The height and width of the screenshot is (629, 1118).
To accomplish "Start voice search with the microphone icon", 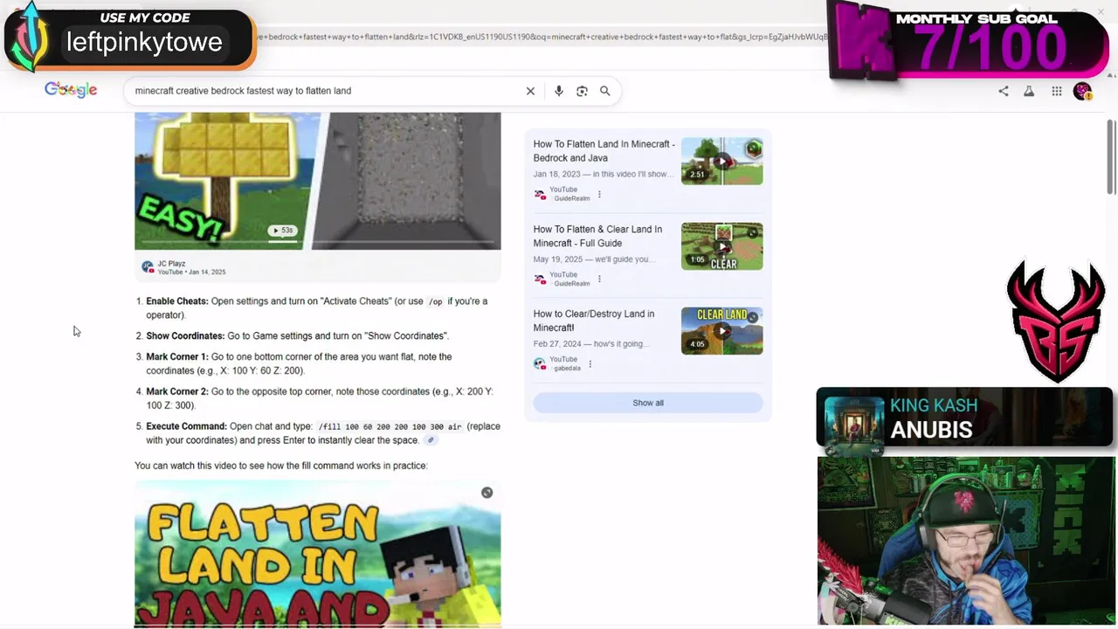I will [559, 91].
